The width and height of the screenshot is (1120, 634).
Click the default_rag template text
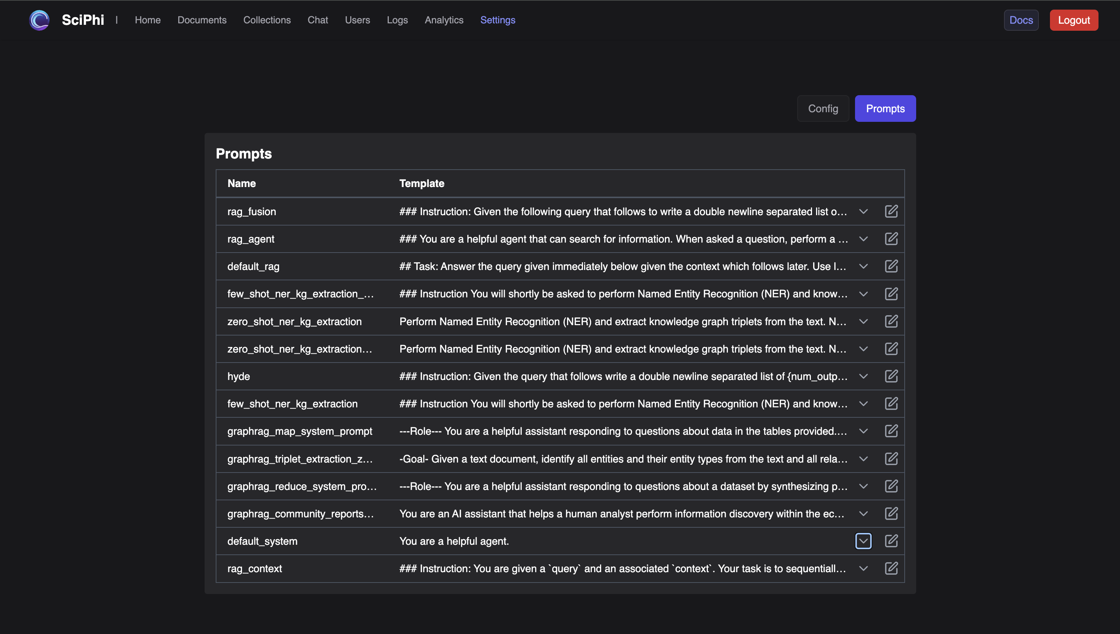[623, 266]
